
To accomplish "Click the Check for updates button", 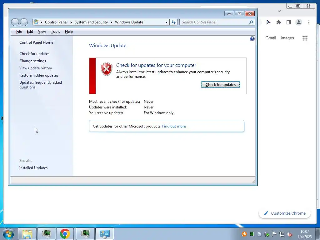I will [x=220, y=84].
